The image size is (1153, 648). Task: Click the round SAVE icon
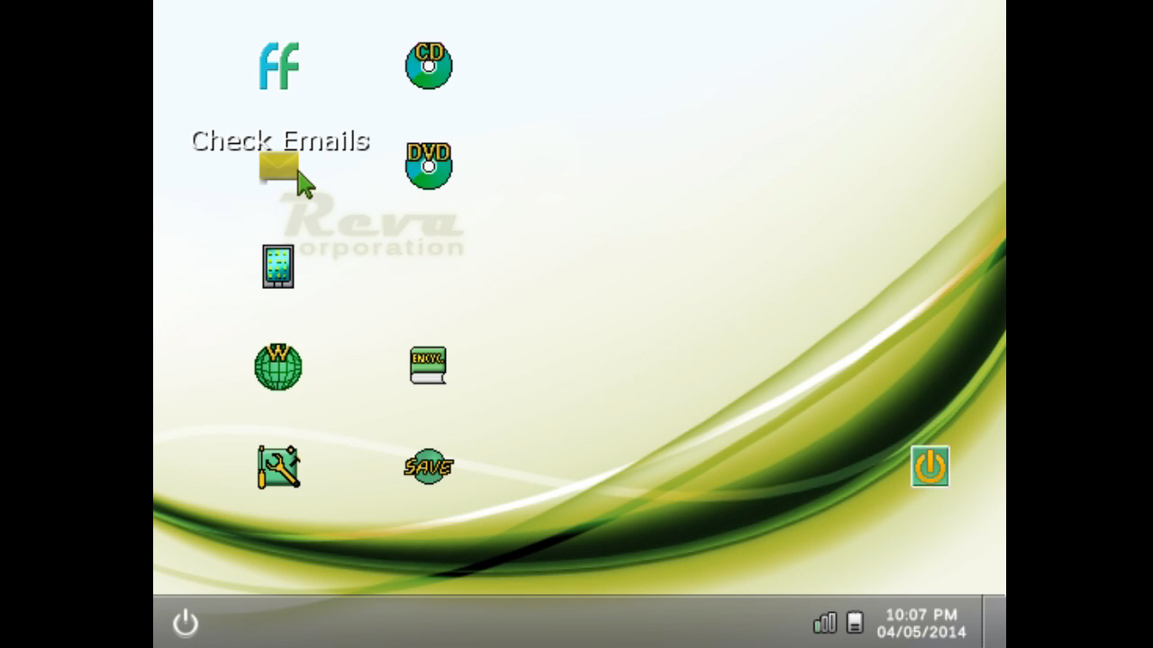[x=429, y=466]
